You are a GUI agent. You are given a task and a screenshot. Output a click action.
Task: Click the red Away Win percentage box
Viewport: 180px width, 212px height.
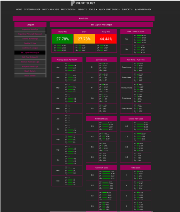[106, 39]
